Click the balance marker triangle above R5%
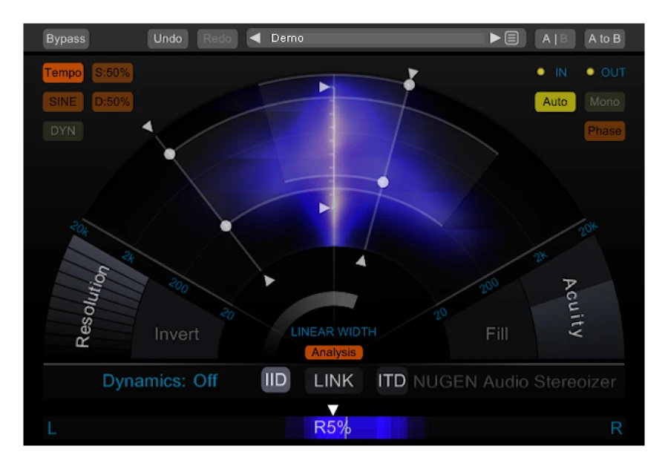 [333, 410]
